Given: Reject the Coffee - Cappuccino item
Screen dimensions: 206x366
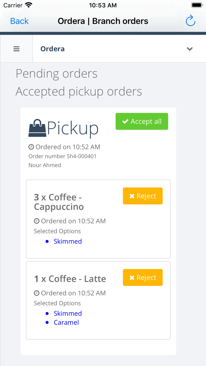Looking at the screenshot, I should (143, 196).
